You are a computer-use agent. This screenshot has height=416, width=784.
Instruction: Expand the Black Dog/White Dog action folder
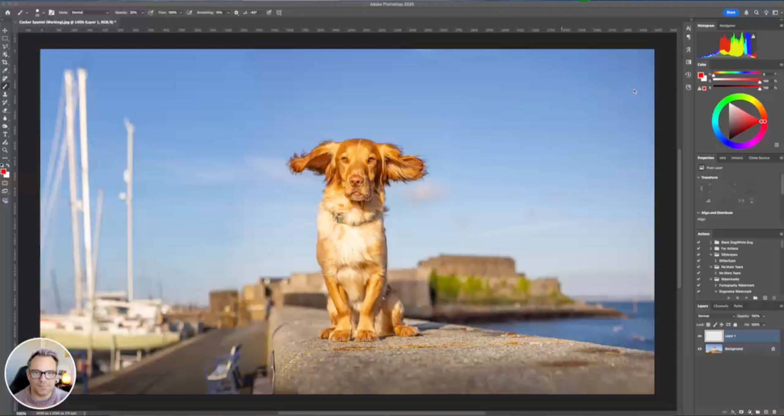(x=710, y=242)
